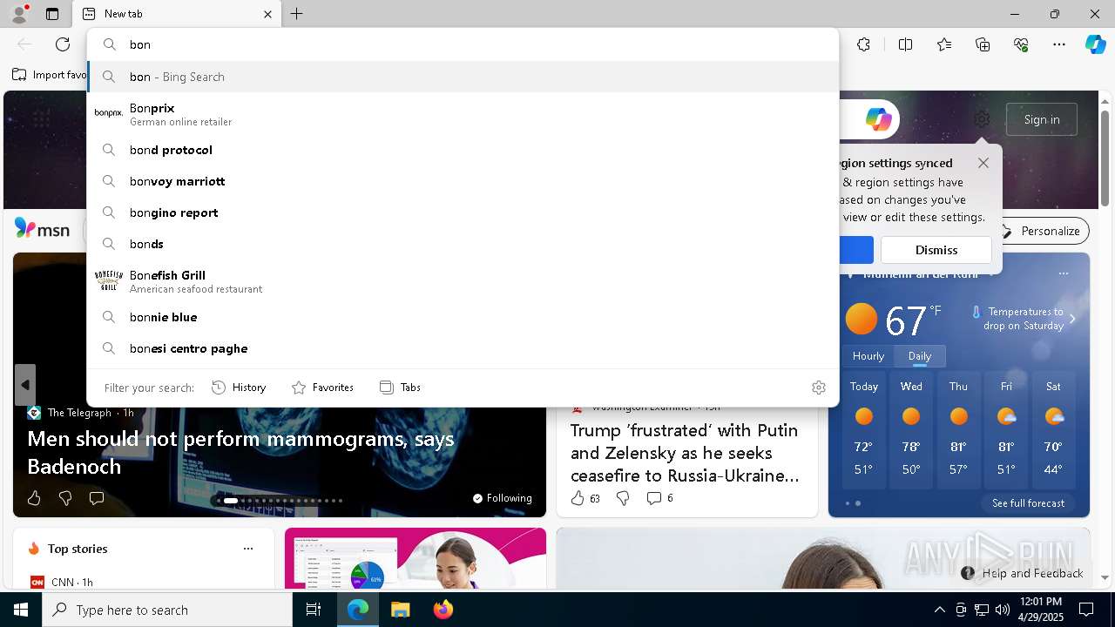
Task: Open the Favorites star toolbar icon
Action: pyautogui.click(x=944, y=44)
